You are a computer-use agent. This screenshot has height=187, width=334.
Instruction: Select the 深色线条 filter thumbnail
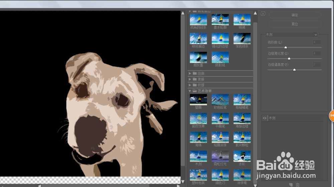coord(242,38)
